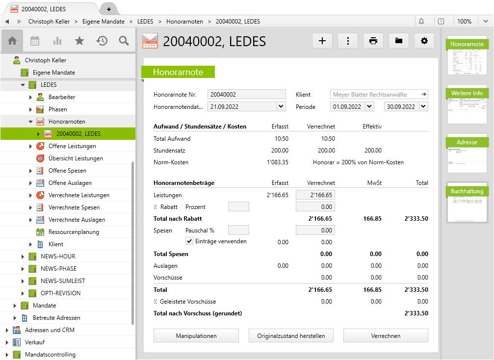Viewport: 494px width, 360px height.
Task: Click the Originalzustand herstellen button
Action: [x=291, y=335]
